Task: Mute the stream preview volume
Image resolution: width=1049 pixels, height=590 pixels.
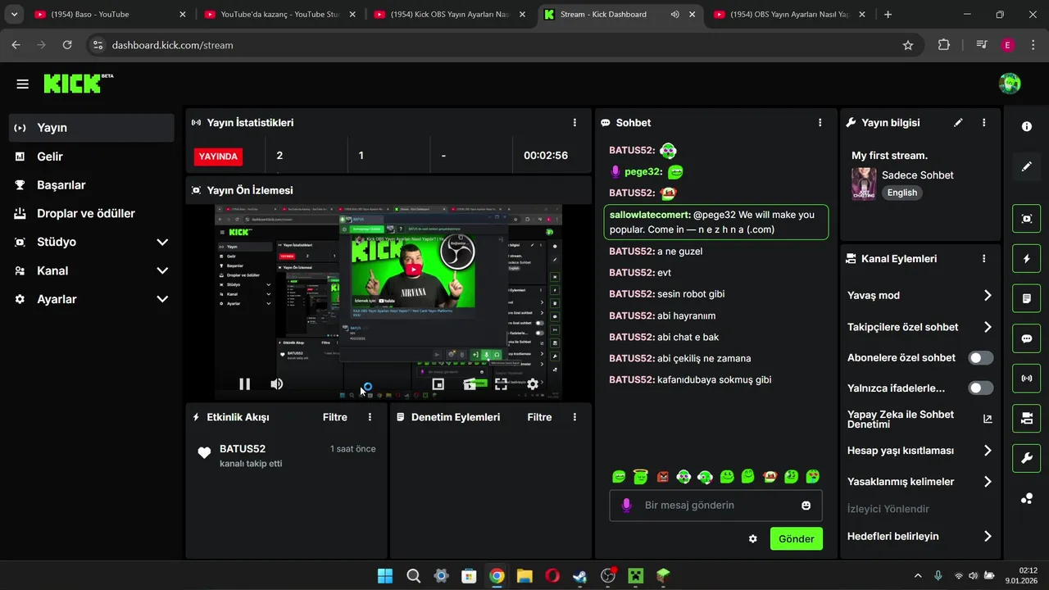Action: [x=277, y=383]
